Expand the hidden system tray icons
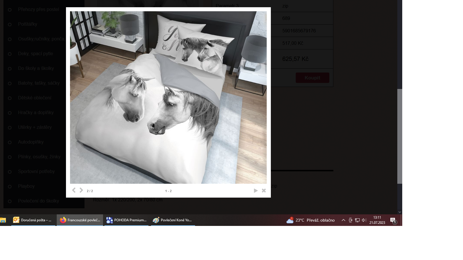The width and height of the screenshot is (463, 260). point(343,220)
